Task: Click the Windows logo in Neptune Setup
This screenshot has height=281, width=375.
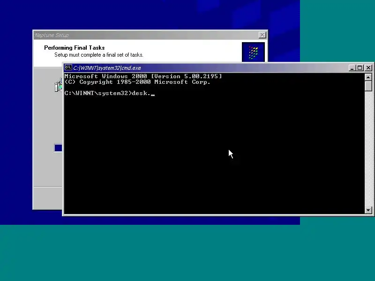Action: (253, 52)
